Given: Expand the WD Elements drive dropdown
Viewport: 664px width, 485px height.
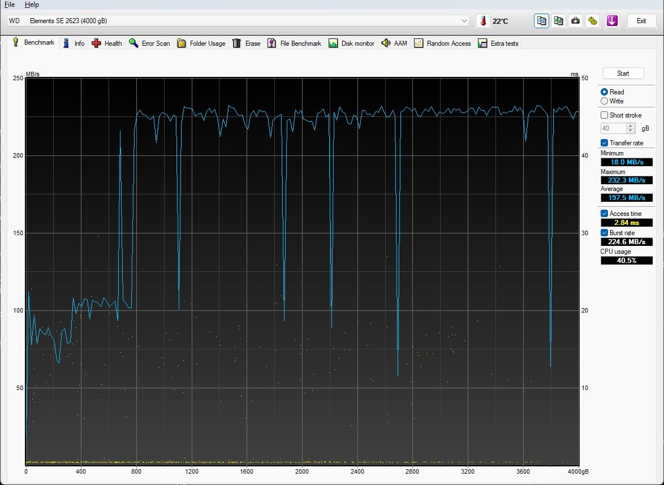Looking at the screenshot, I should pos(464,21).
